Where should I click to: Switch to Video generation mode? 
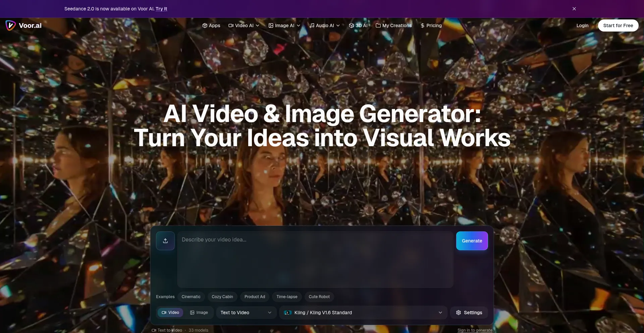coord(170,313)
